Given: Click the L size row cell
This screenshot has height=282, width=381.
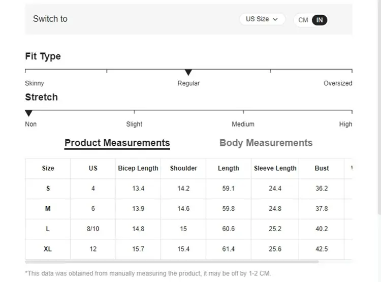Looking at the screenshot, I should [x=48, y=229].
